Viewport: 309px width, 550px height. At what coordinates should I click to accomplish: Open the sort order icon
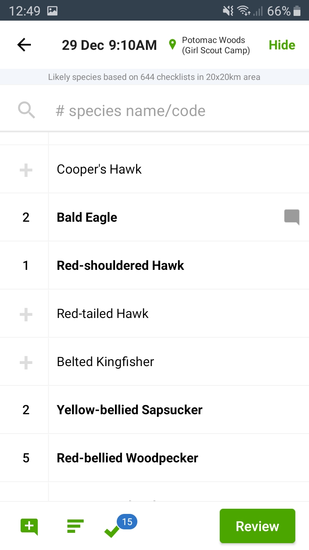(x=76, y=526)
